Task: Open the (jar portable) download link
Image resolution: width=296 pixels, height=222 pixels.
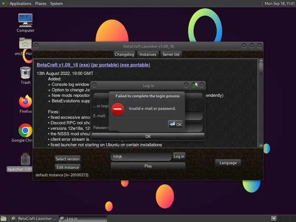Action: [x=105, y=65]
